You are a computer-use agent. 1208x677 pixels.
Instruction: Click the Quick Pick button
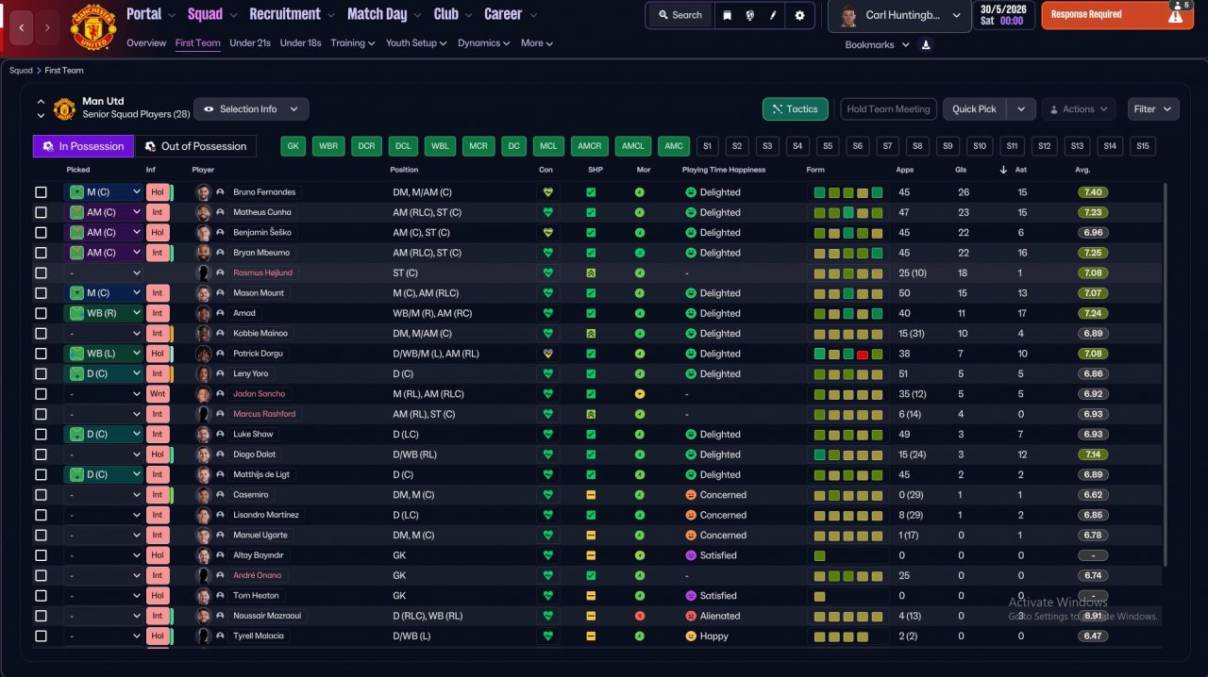(x=974, y=109)
